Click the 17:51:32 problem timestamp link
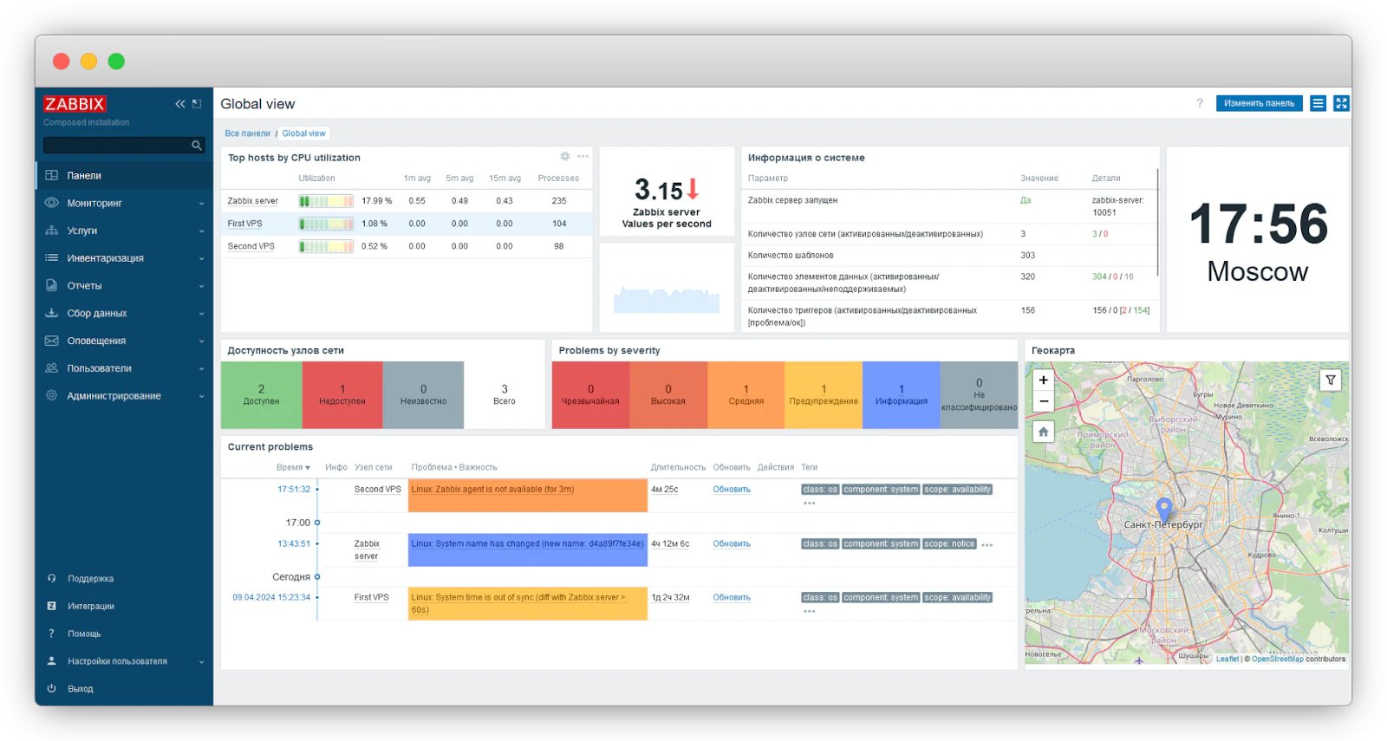1387x741 pixels. pyautogui.click(x=294, y=490)
